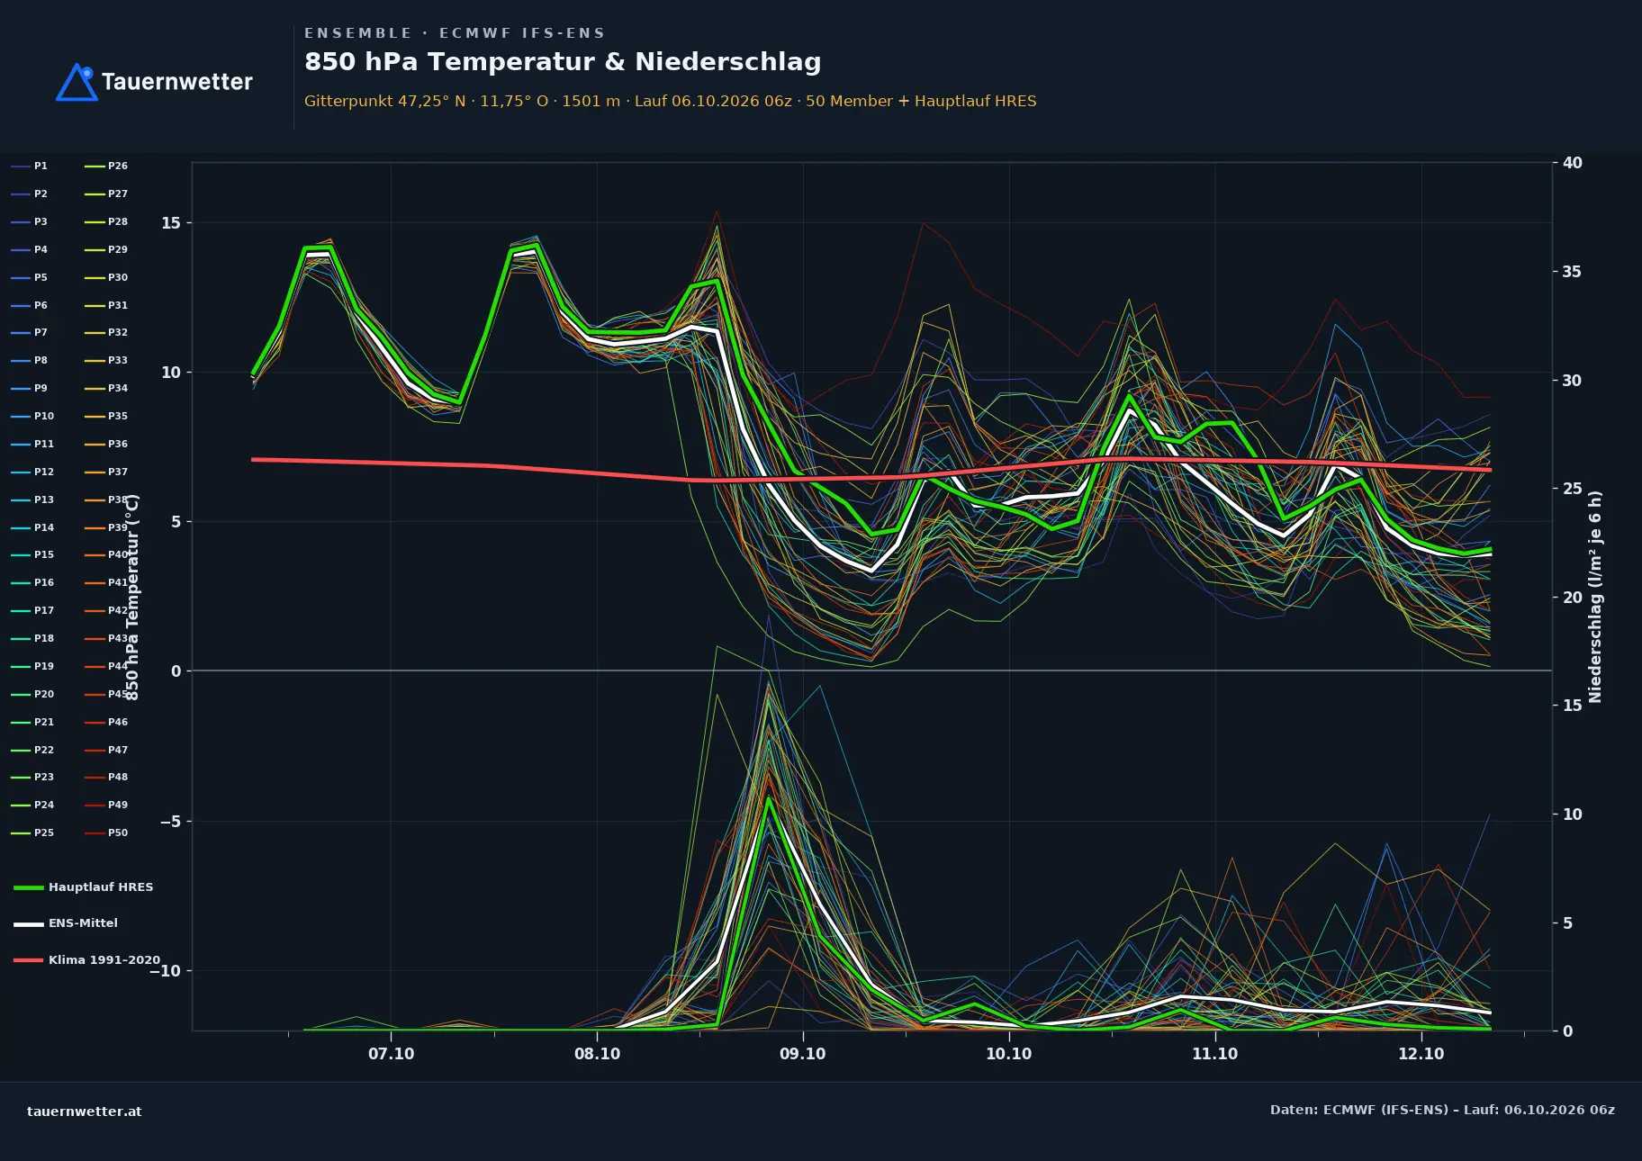Click the 40 precipitation axis tick label
Screen dimensions: 1642x1161
[1572, 163]
